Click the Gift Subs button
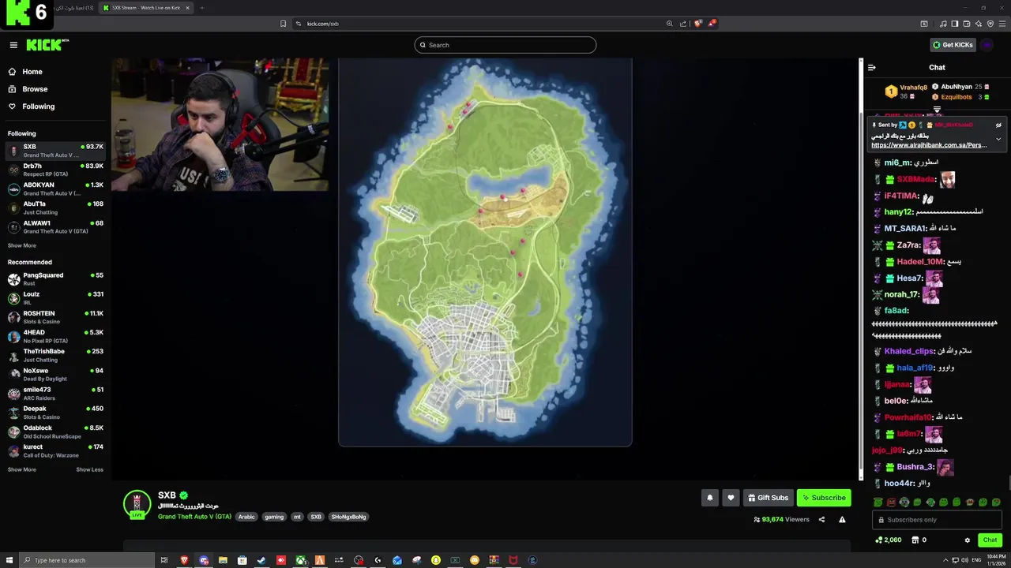This screenshot has height=568, width=1011. click(x=769, y=498)
